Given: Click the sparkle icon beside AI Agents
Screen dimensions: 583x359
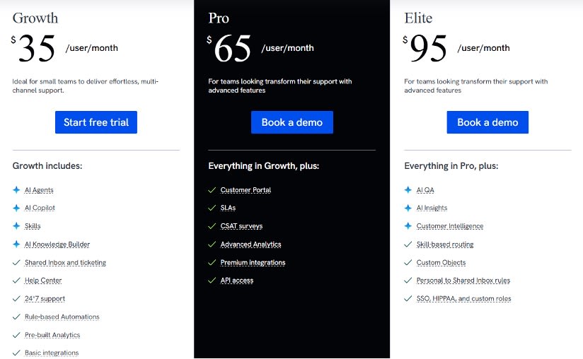Looking at the screenshot, I should pos(16,189).
